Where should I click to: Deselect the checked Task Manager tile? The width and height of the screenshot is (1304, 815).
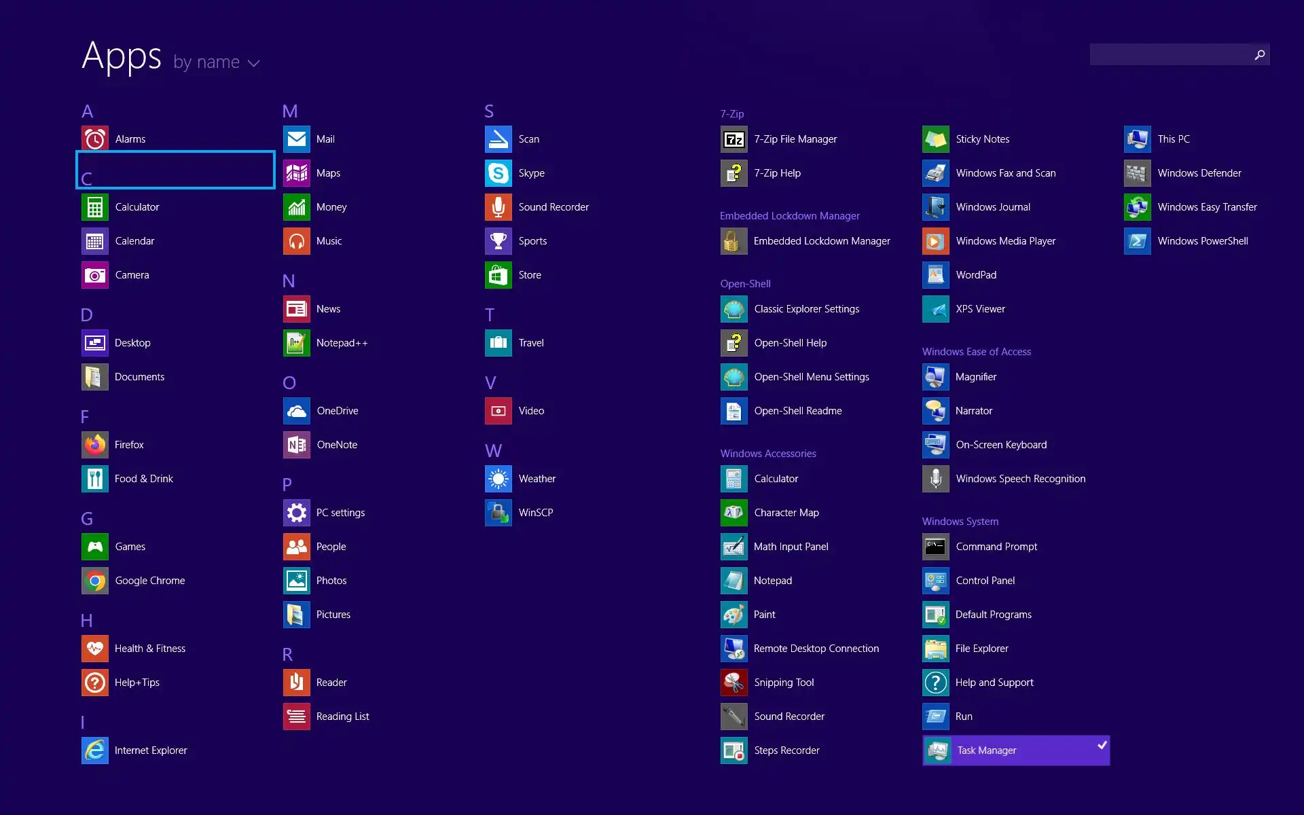coord(1016,750)
